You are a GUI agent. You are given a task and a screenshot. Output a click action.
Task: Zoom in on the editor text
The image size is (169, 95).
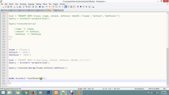(46, 7)
